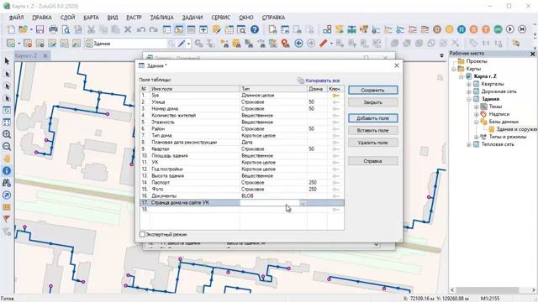This screenshot has height=302, width=538.
Task: Click the Cut (scissors) toolbar icon
Action: 91,29
